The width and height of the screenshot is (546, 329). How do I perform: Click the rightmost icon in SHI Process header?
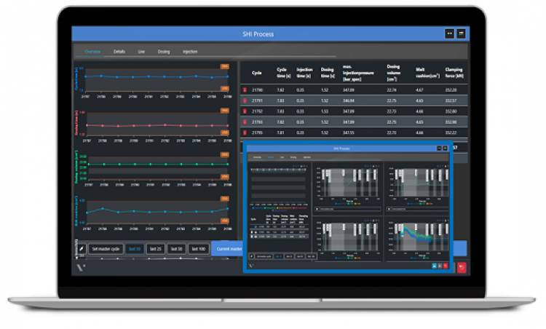[x=462, y=34]
